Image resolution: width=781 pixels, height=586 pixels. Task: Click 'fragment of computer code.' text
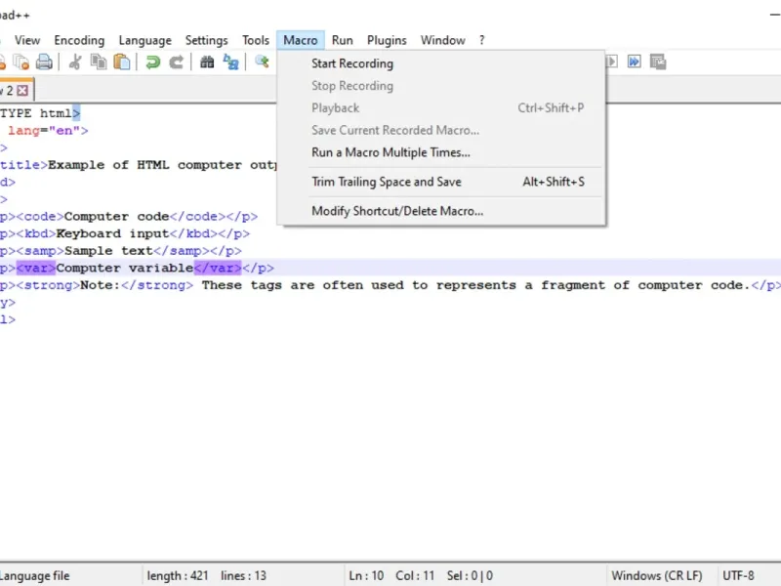(x=645, y=285)
